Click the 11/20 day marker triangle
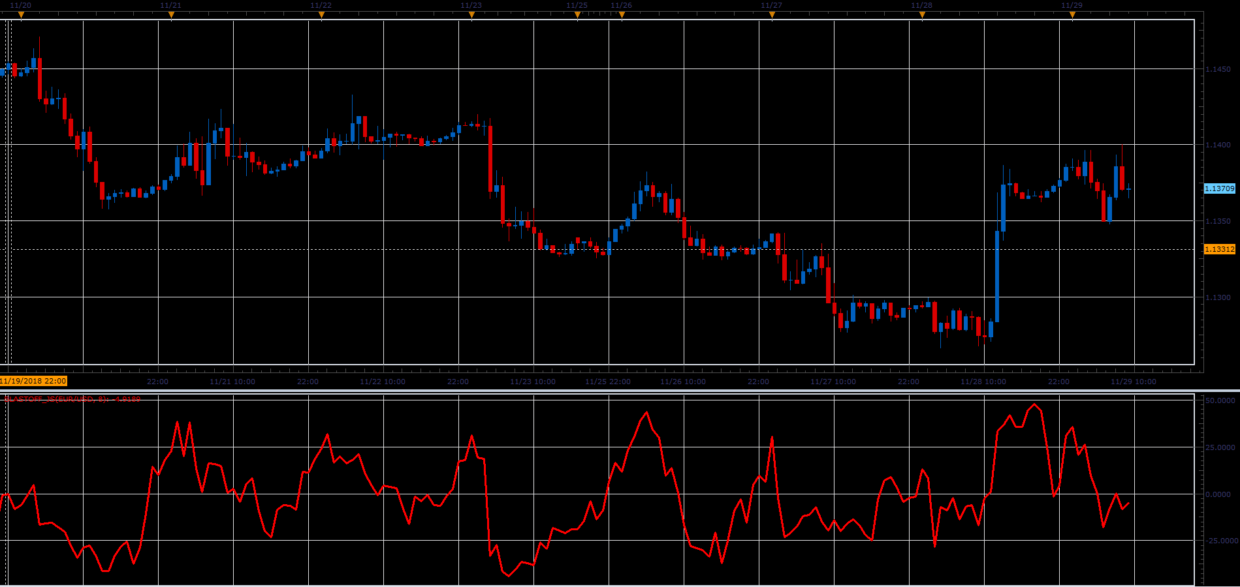 coord(21,15)
